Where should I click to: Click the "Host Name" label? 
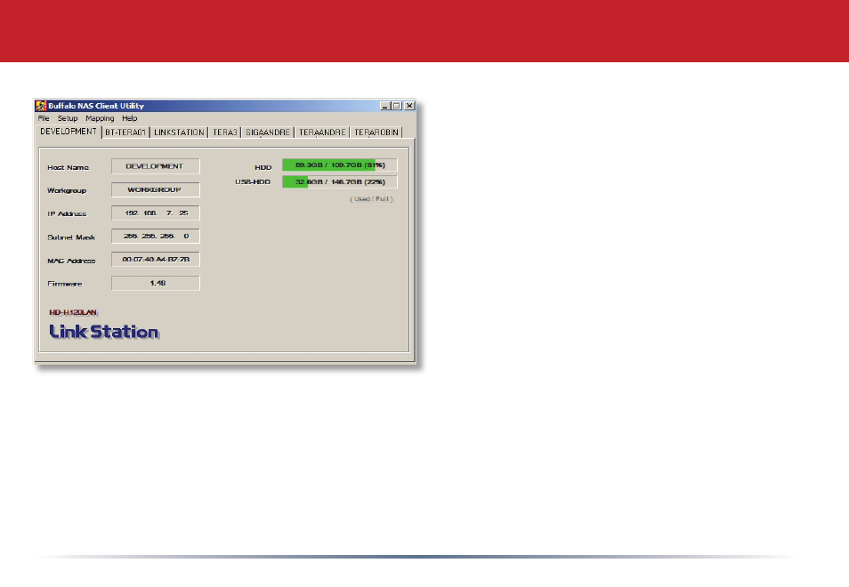(x=68, y=167)
